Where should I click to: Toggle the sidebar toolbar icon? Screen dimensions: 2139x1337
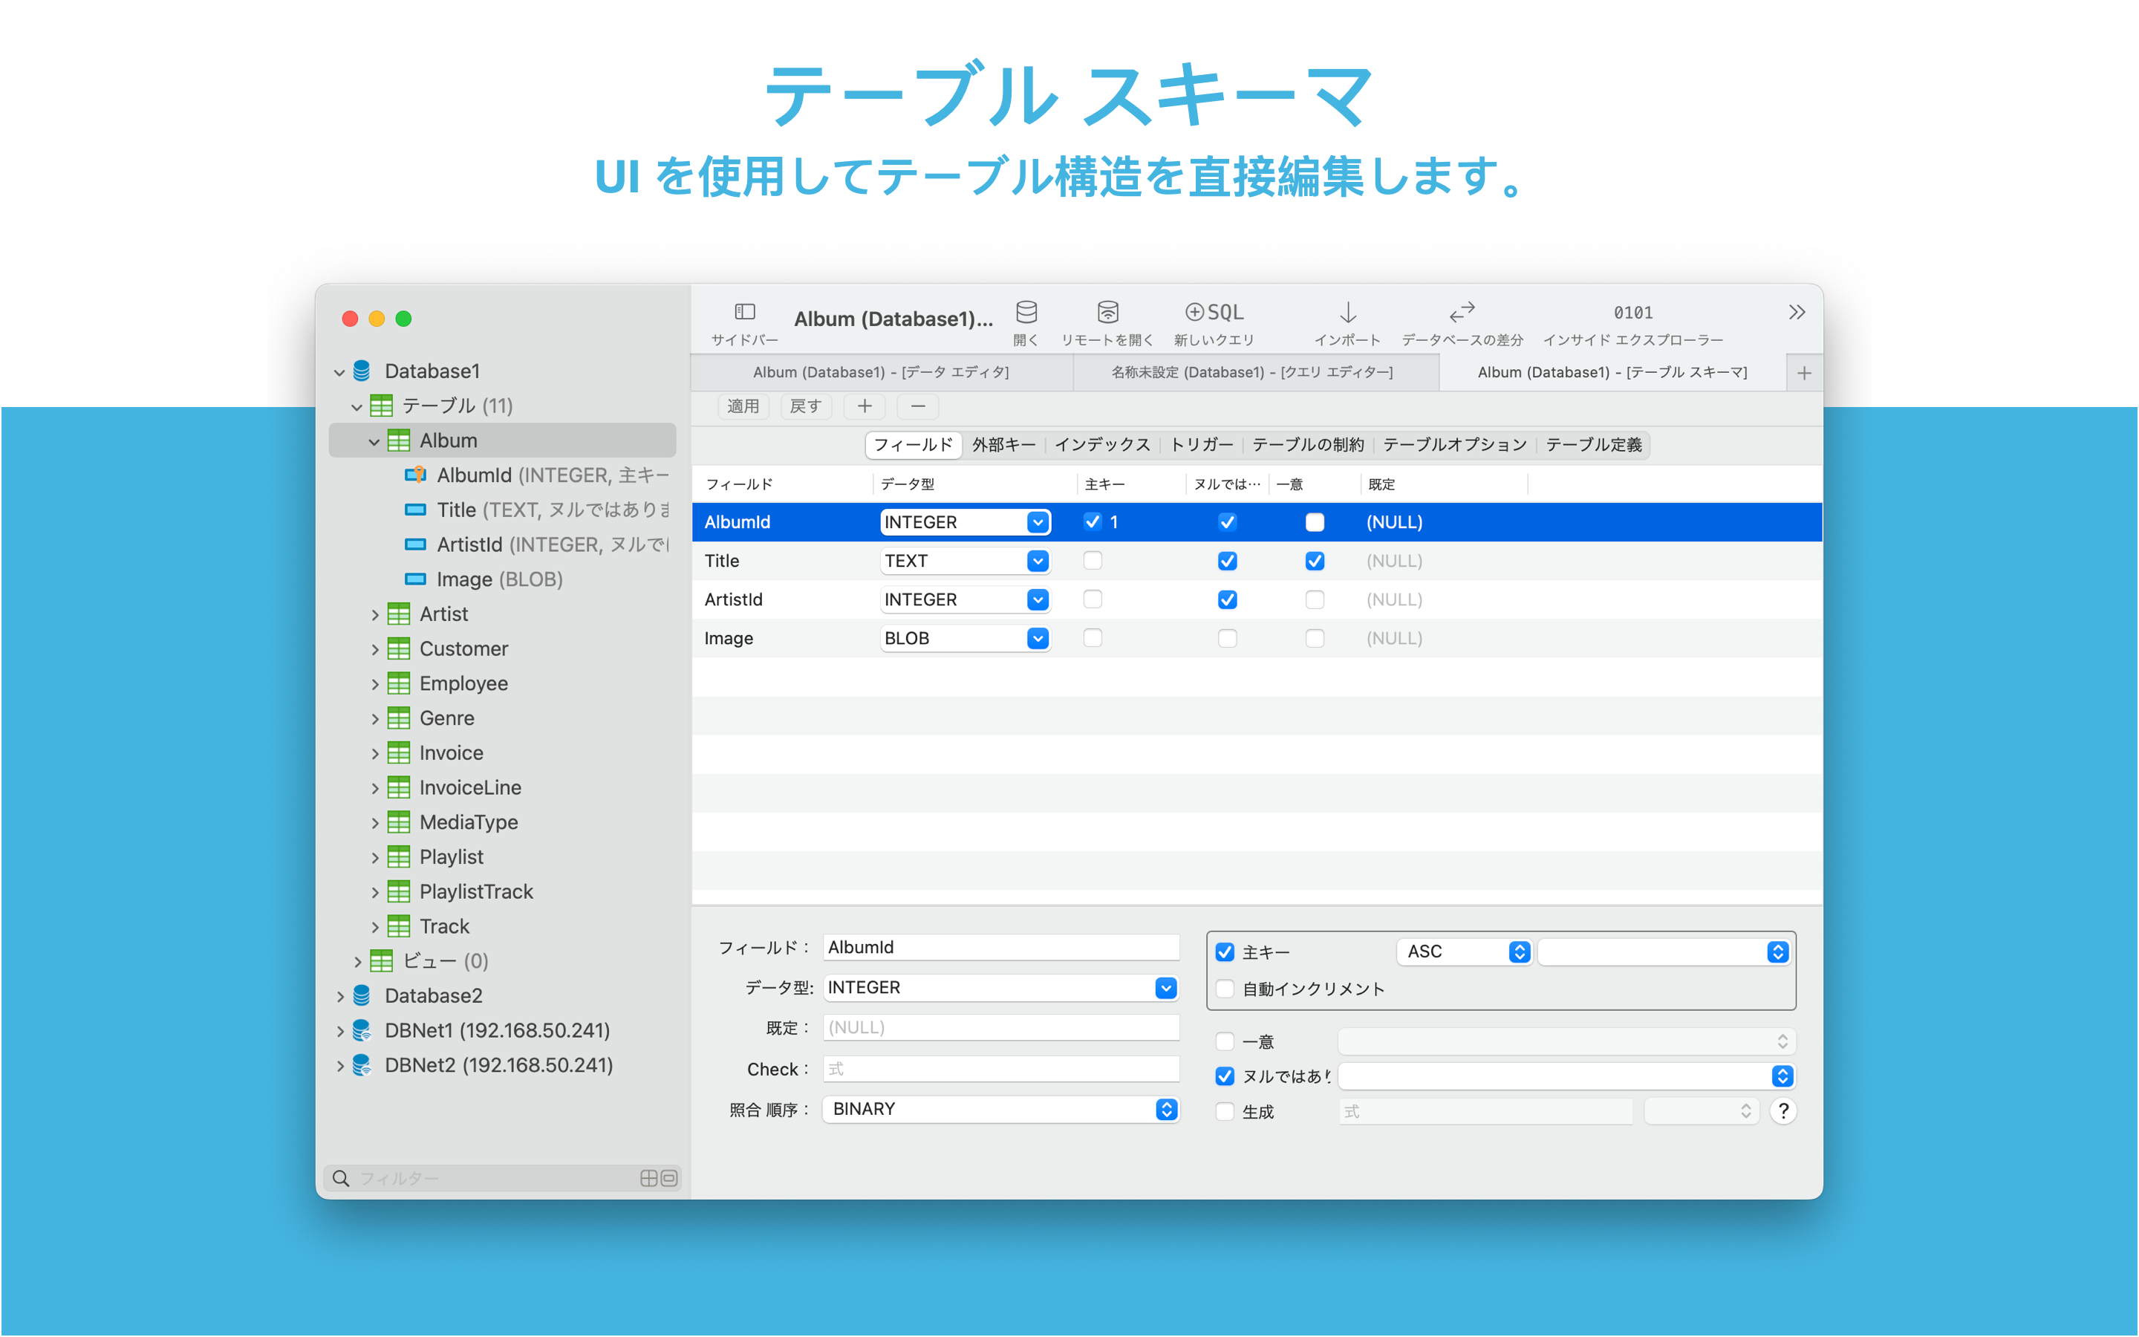[x=744, y=312]
